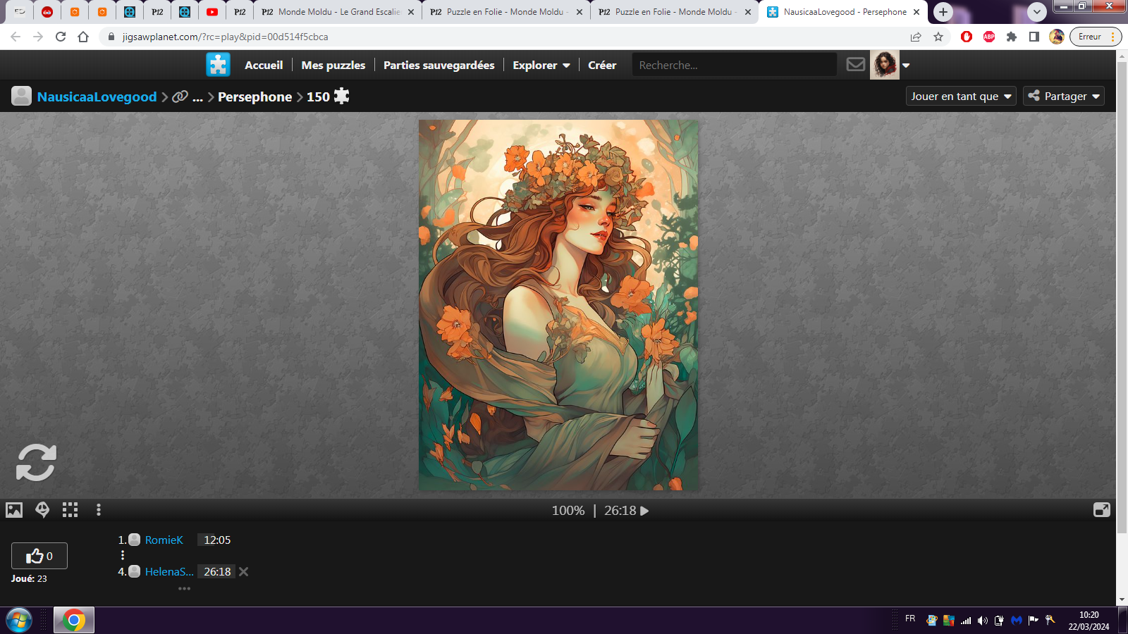
Task: Remove the HelenaS score with the X
Action: 243,572
